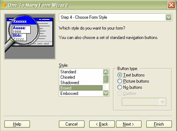Go to the previous step with Back
Screen dimensions: 177x131
102,124
